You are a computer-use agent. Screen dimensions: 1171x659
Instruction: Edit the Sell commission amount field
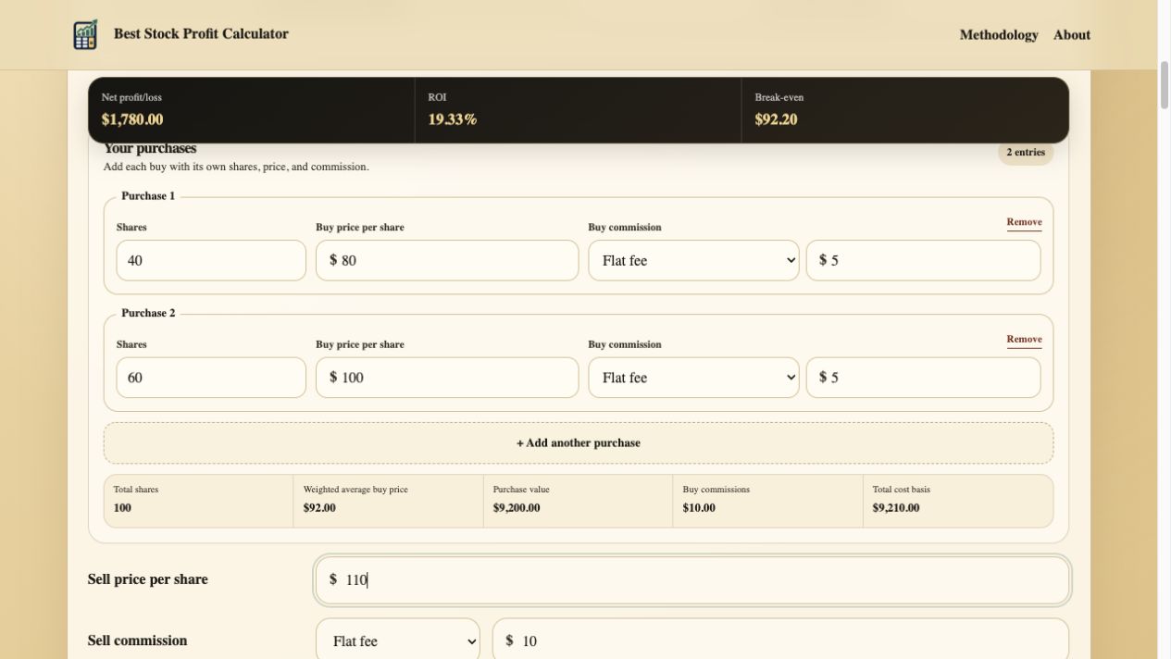pyautogui.click(x=780, y=640)
